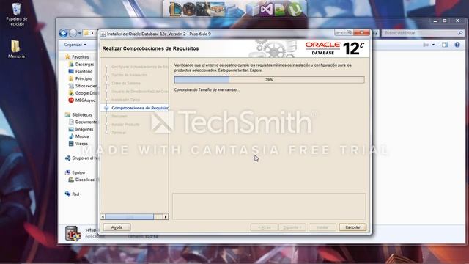This screenshot has height=264, width=469.
Task: Change Explorer view using the view icon
Action: tap(426, 45)
